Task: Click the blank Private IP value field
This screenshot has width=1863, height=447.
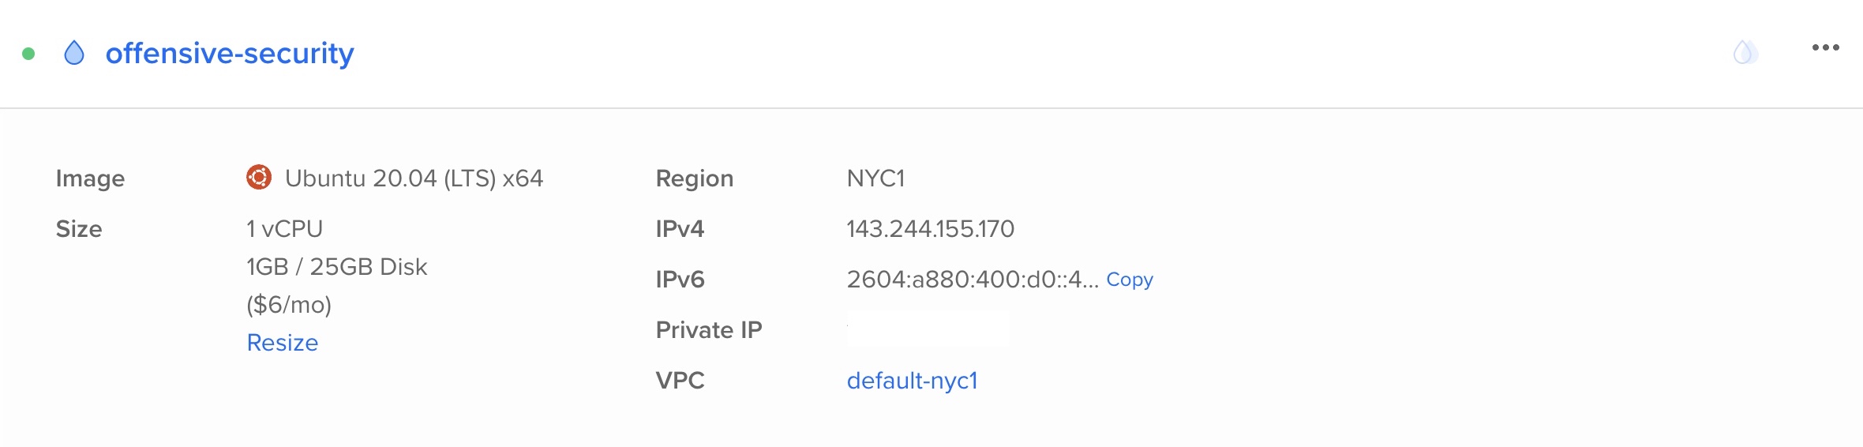Action: [x=928, y=329]
